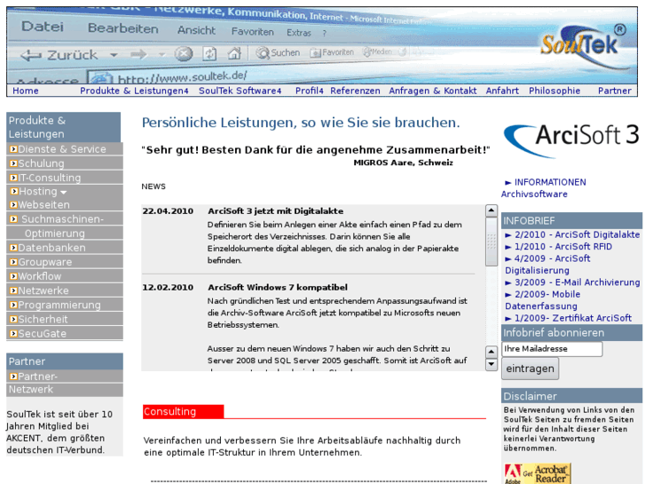This screenshot has width=645, height=484.
Task: Click the ArciSoft 3 logo
Action: click(x=571, y=139)
